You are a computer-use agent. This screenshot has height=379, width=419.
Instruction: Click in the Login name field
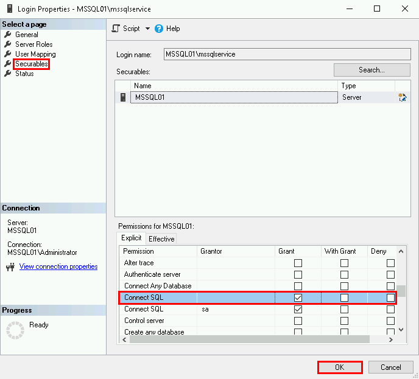pos(286,54)
